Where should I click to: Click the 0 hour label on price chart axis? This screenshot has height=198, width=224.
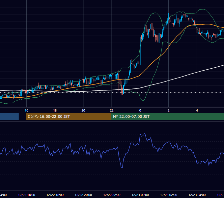point(140,111)
